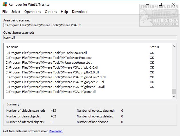Click the File name column header
This screenshot has height=136, width=180.
coord(12,47)
